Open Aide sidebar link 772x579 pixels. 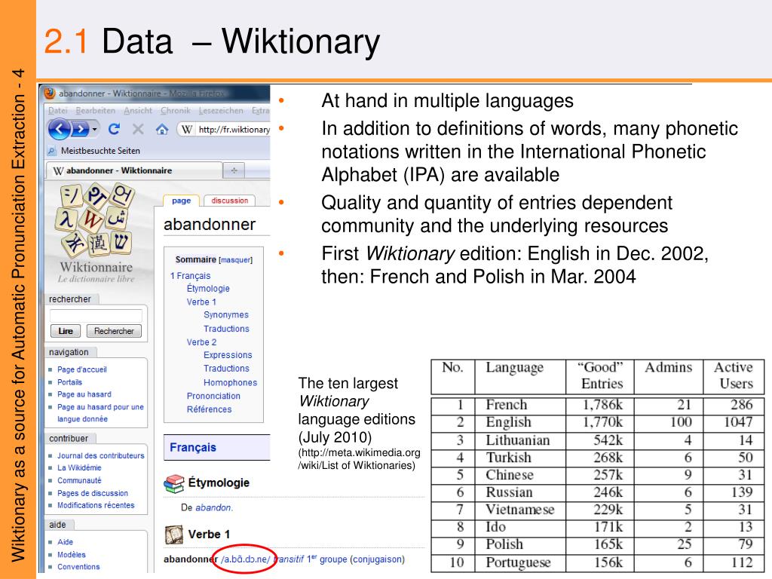click(x=65, y=541)
